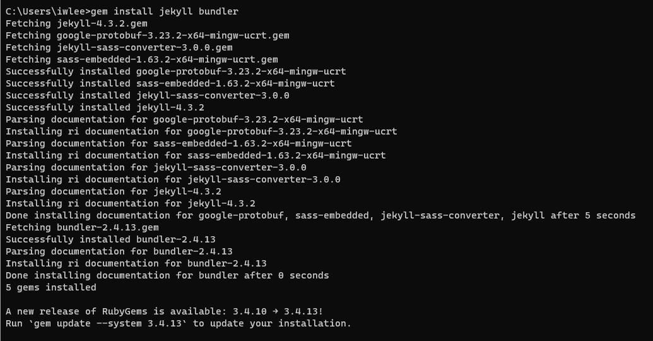The image size is (653, 341).
Task: Click 'Done installing documentation for bundler' line
Action: click(167, 275)
